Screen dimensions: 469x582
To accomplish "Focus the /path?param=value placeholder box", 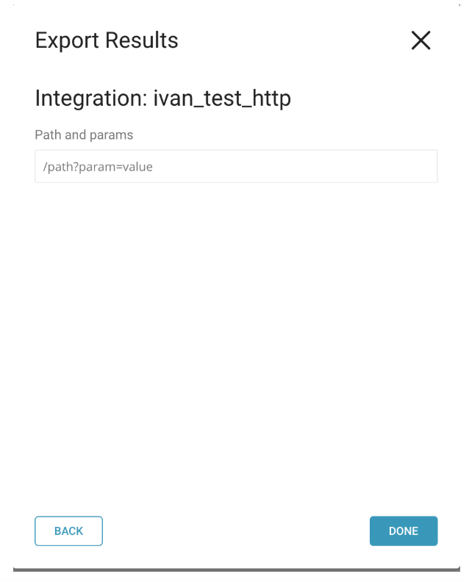I will [x=236, y=167].
